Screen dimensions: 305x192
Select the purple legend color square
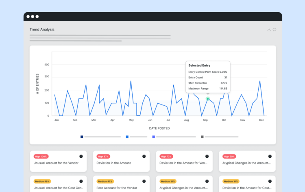pyautogui.click(x=153, y=137)
